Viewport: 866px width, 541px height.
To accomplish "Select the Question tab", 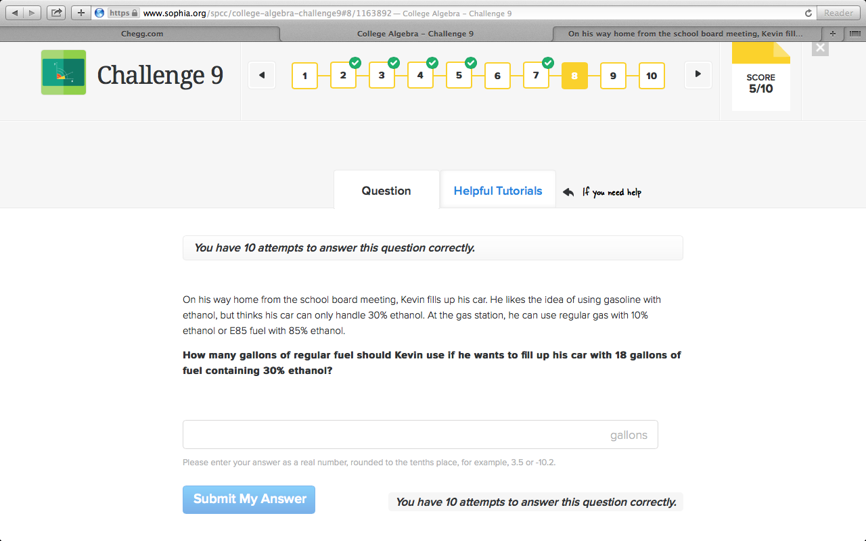I will point(386,190).
